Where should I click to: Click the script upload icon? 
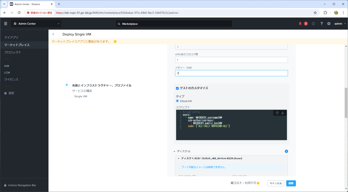(282, 113)
